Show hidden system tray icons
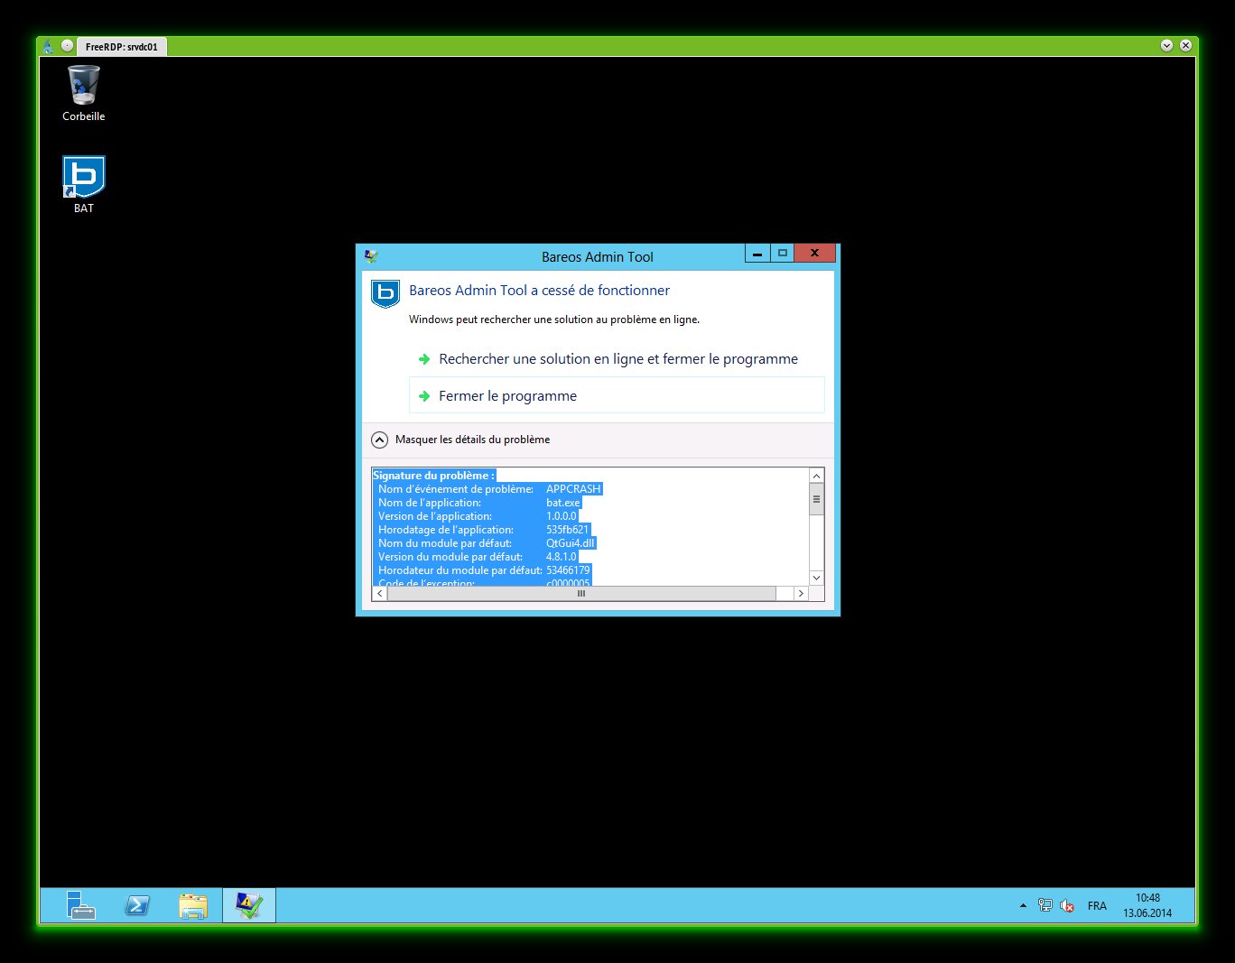 1023,905
